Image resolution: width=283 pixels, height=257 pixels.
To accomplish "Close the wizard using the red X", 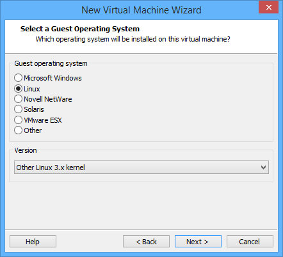I will [x=269, y=7].
